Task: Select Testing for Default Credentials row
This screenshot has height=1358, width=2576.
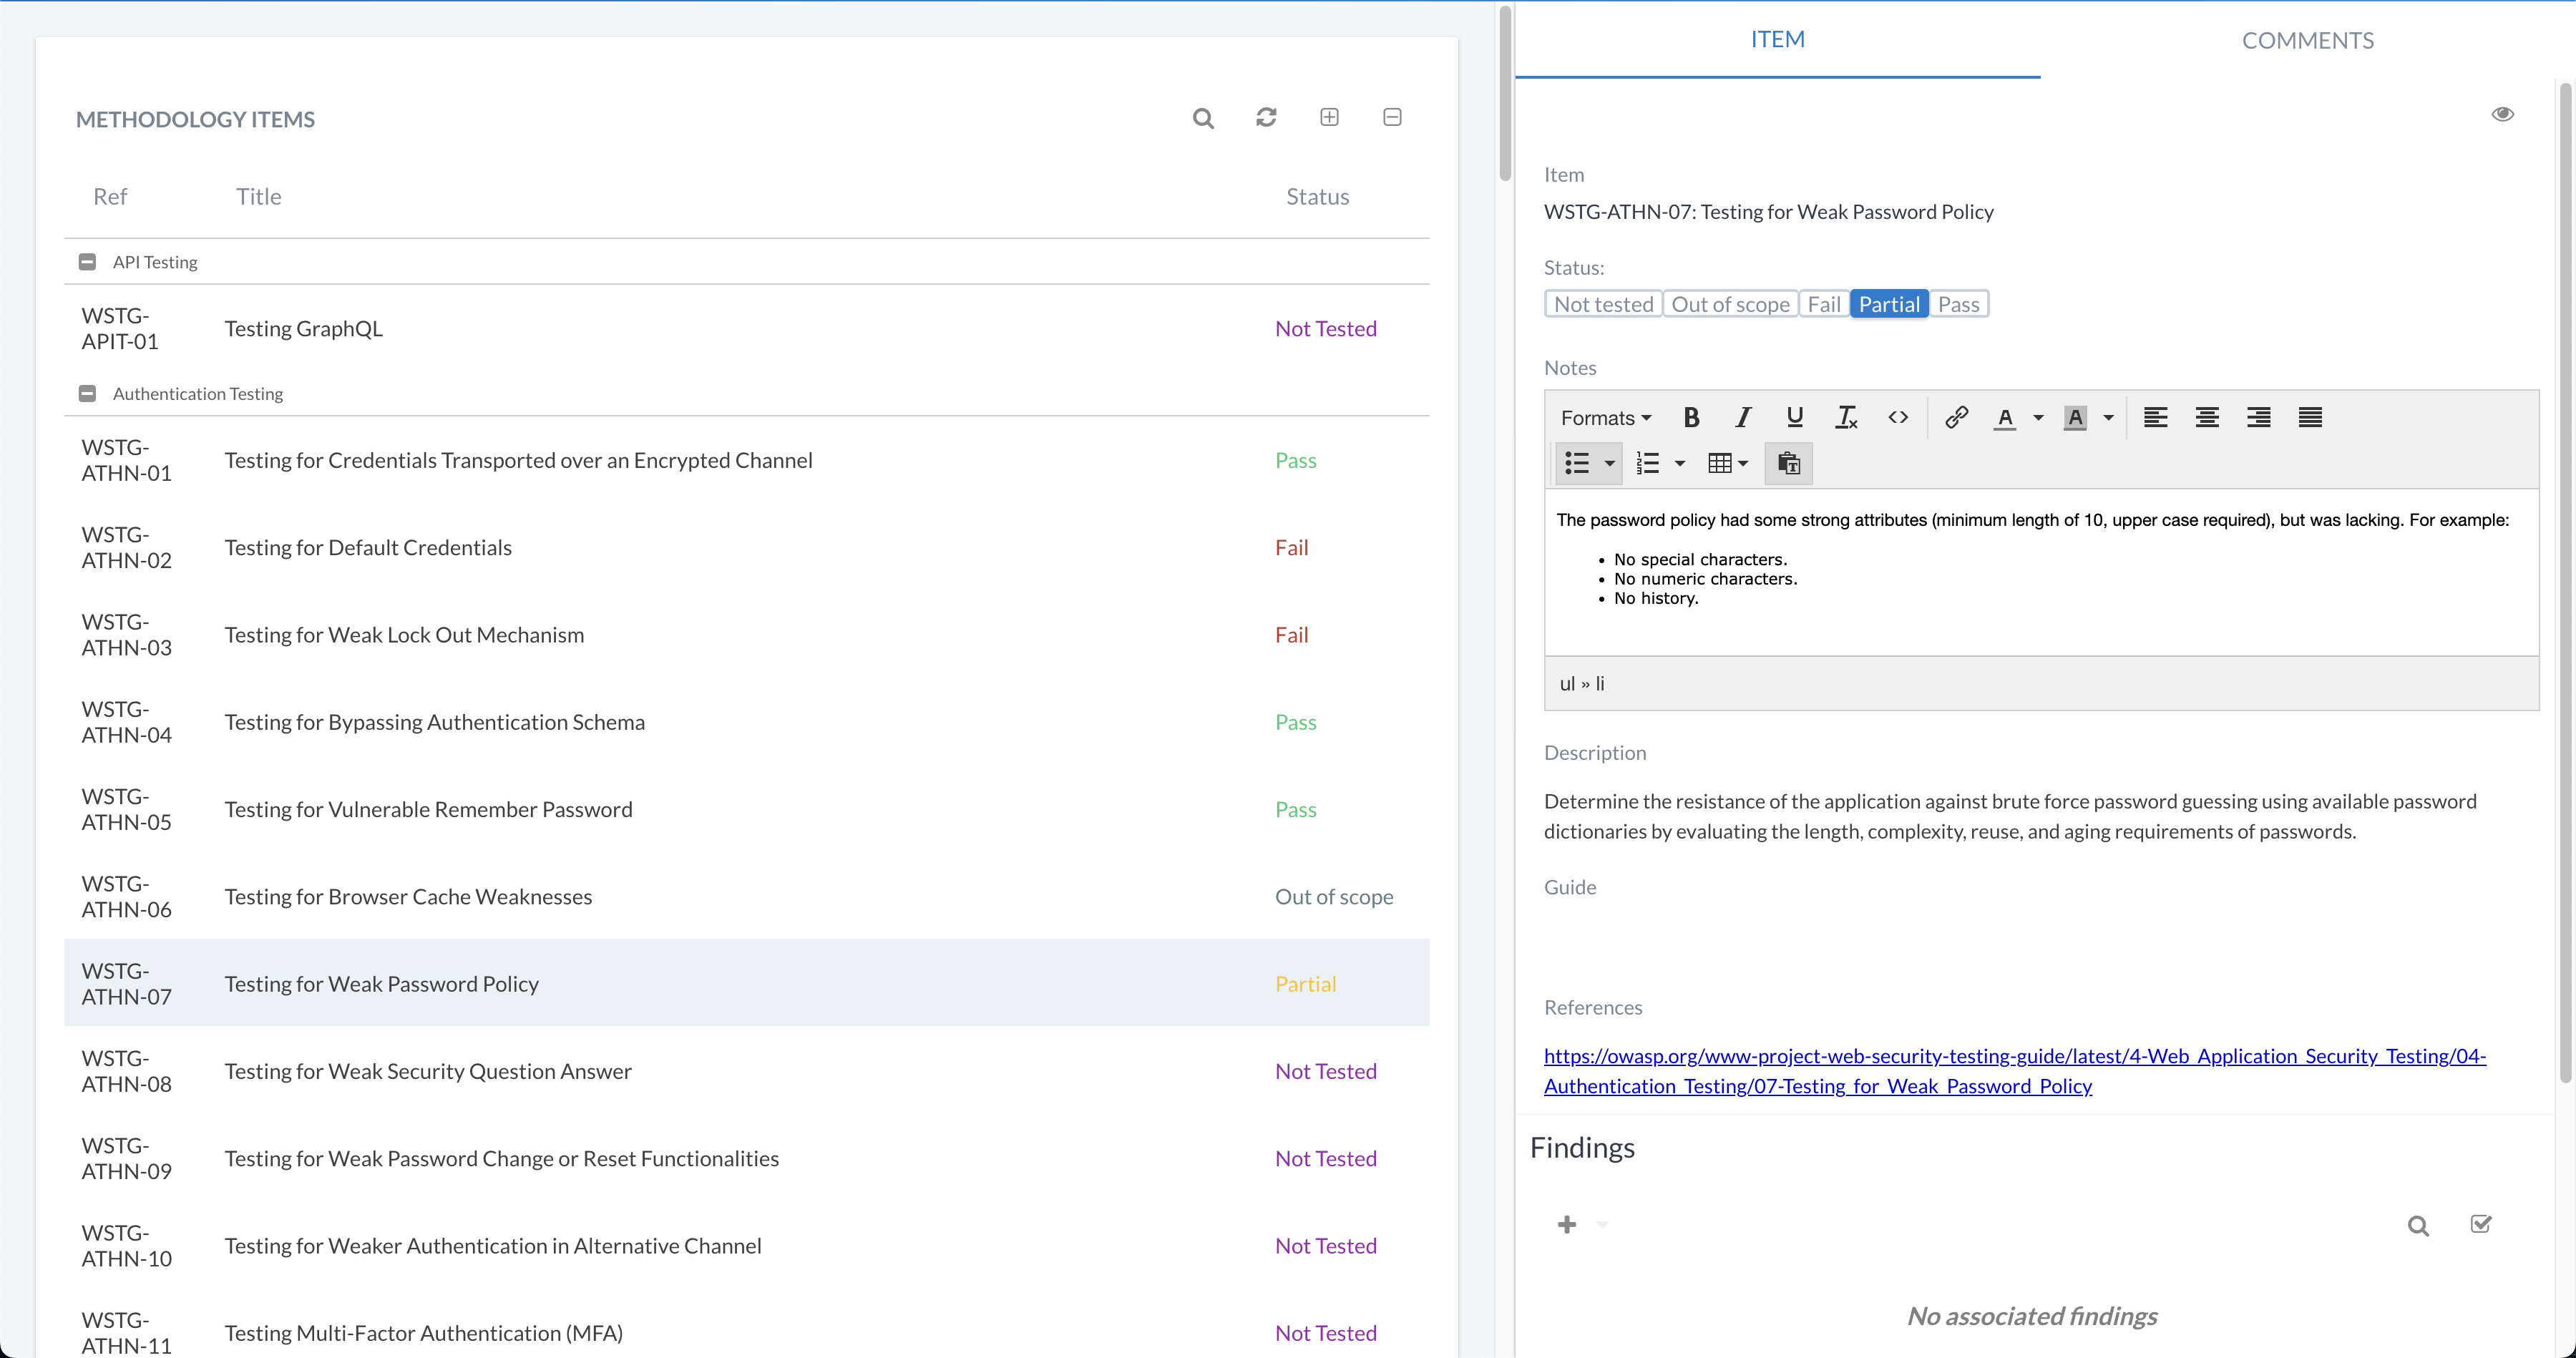Action: pos(368,548)
